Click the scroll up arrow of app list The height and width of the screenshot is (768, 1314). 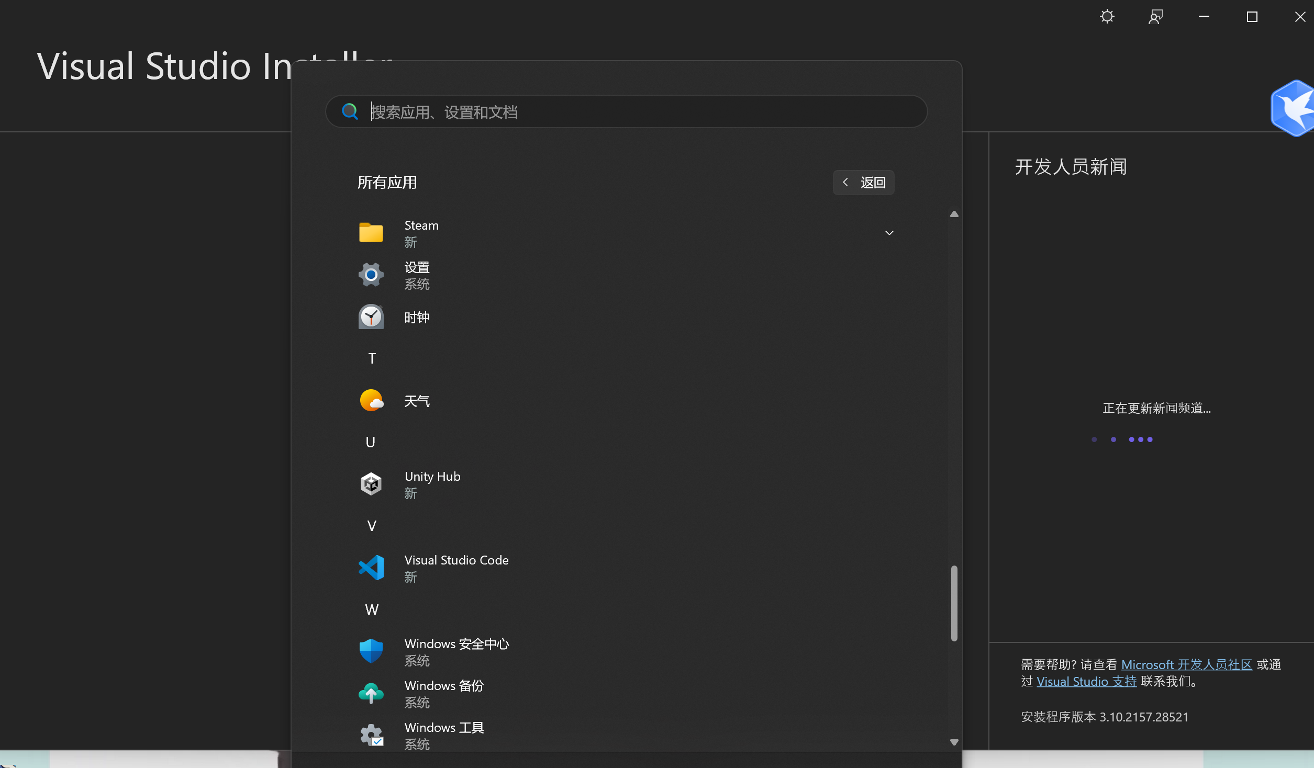coord(954,214)
